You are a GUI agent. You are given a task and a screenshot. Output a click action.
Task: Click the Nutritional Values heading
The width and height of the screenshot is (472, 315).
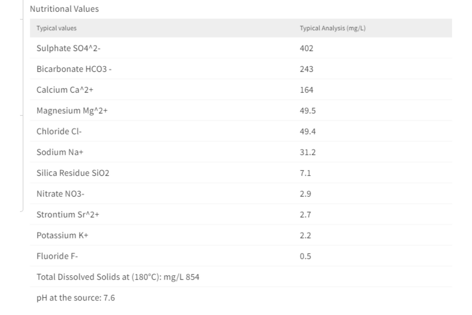64,9
